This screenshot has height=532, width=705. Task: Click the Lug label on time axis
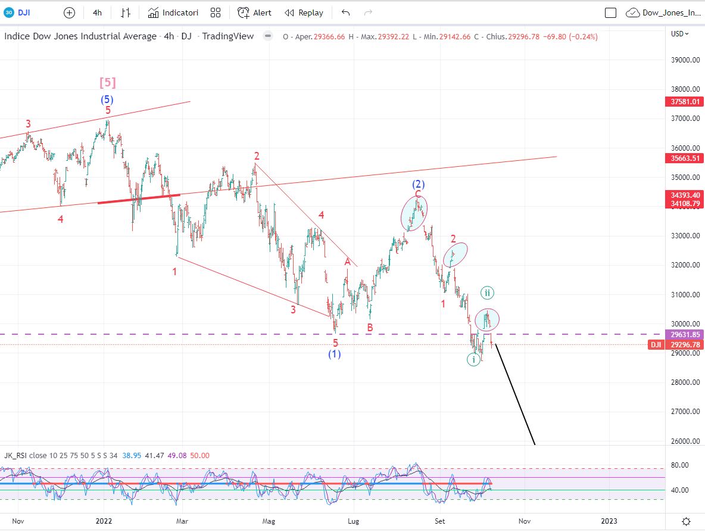click(354, 521)
